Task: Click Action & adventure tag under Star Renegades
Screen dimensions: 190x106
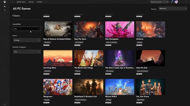Action: coord(112,42)
